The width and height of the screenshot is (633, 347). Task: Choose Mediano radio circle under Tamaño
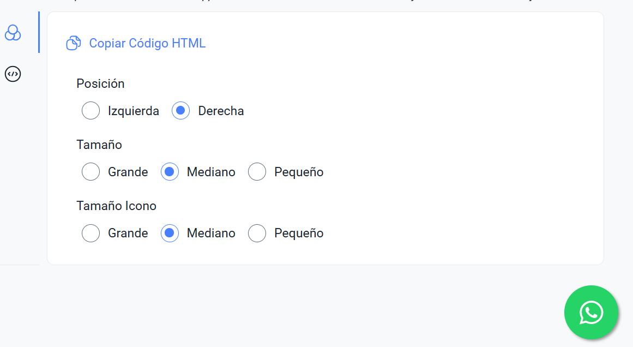point(170,172)
